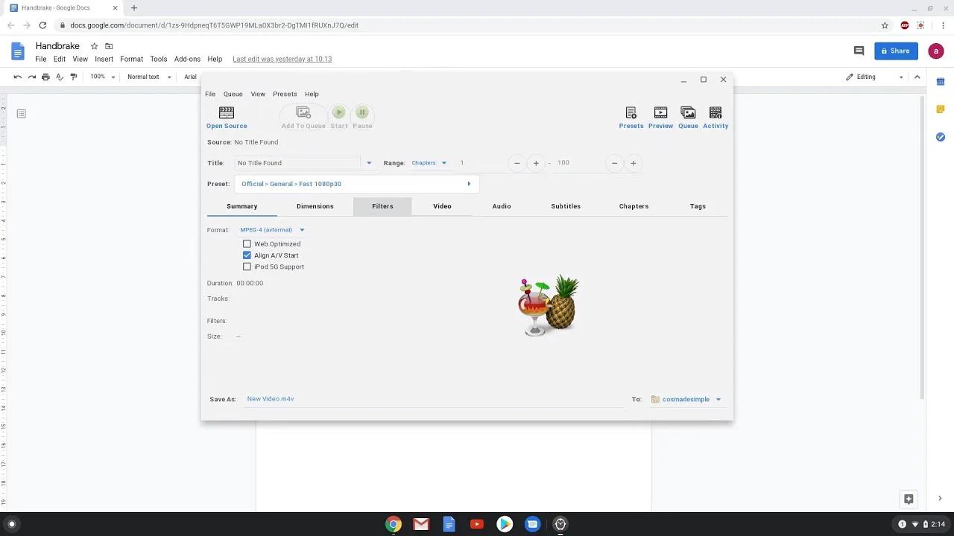954x536 pixels.
Task: Switch to the Video tab
Action: tap(442, 206)
